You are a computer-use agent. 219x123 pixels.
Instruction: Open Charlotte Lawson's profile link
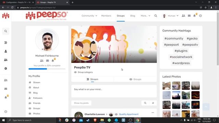tap(94, 114)
